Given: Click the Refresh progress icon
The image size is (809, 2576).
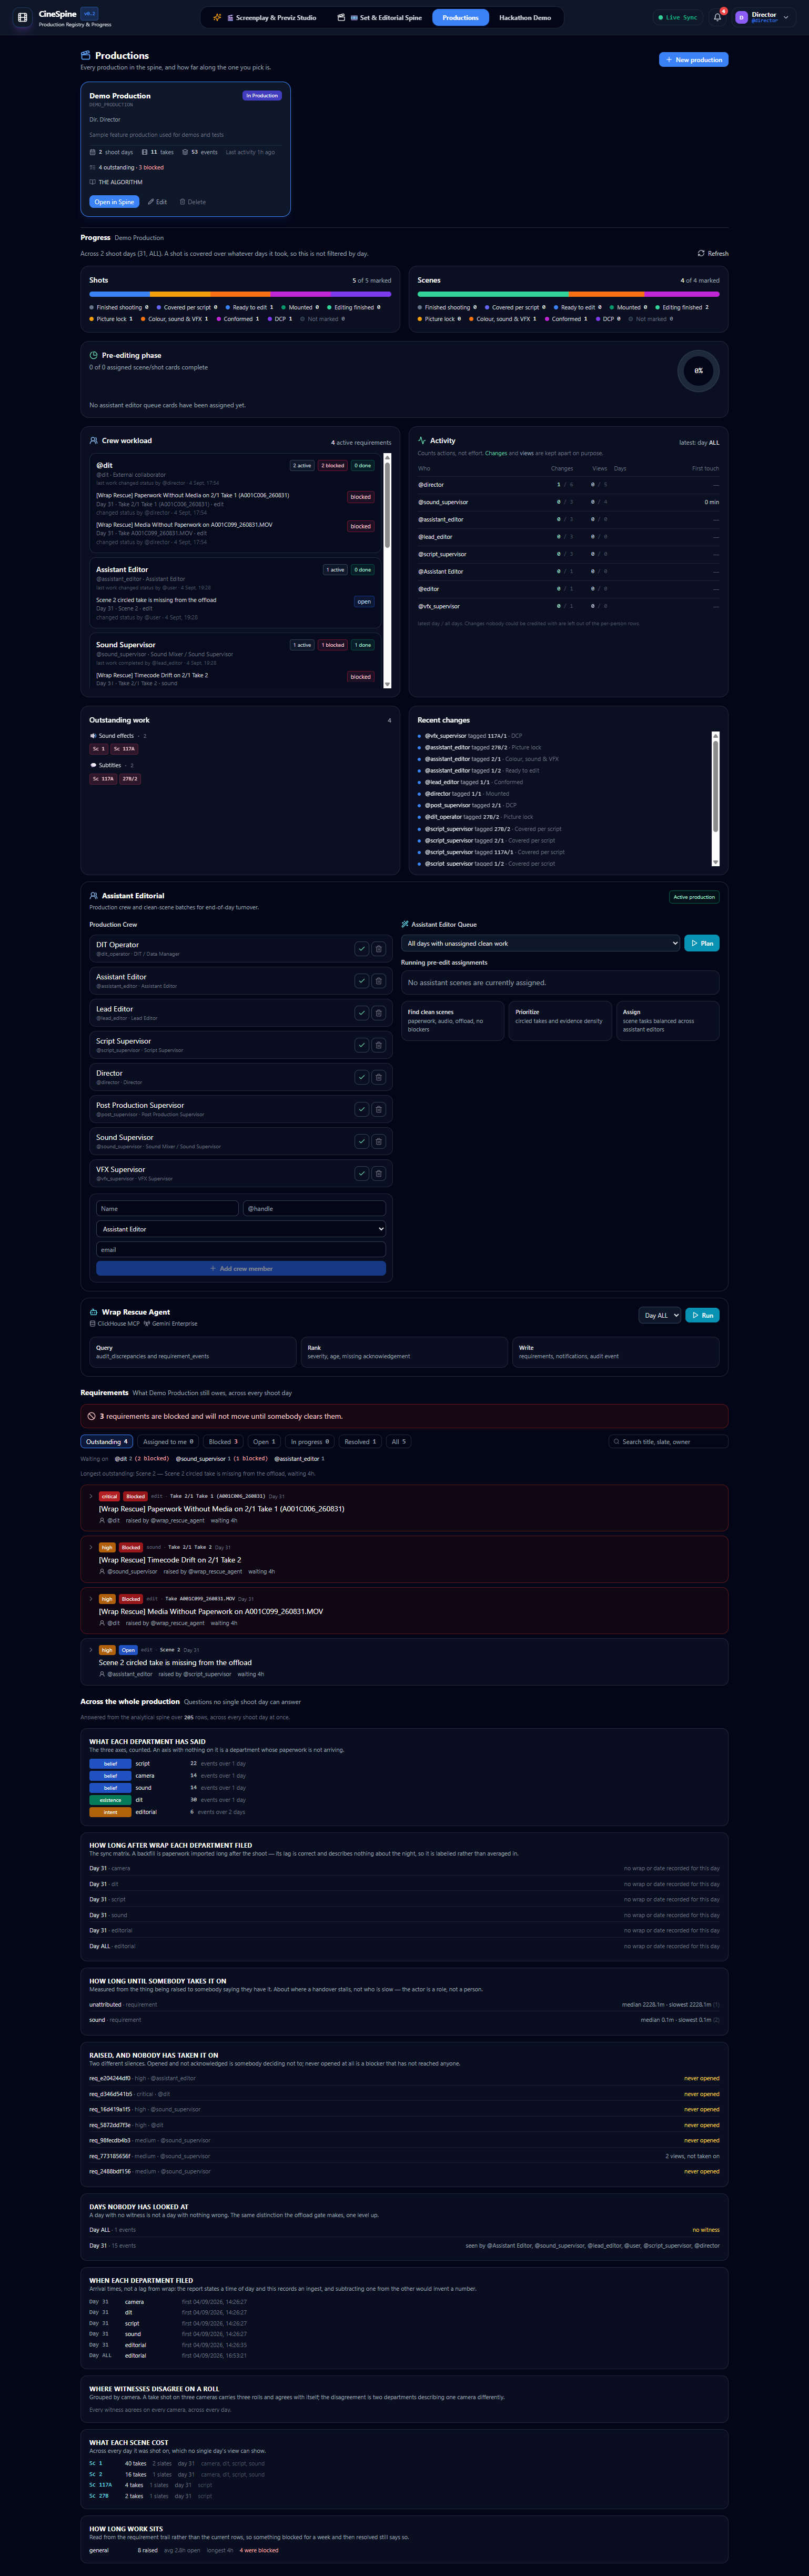Looking at the screenshot, I should coord(701,253).
